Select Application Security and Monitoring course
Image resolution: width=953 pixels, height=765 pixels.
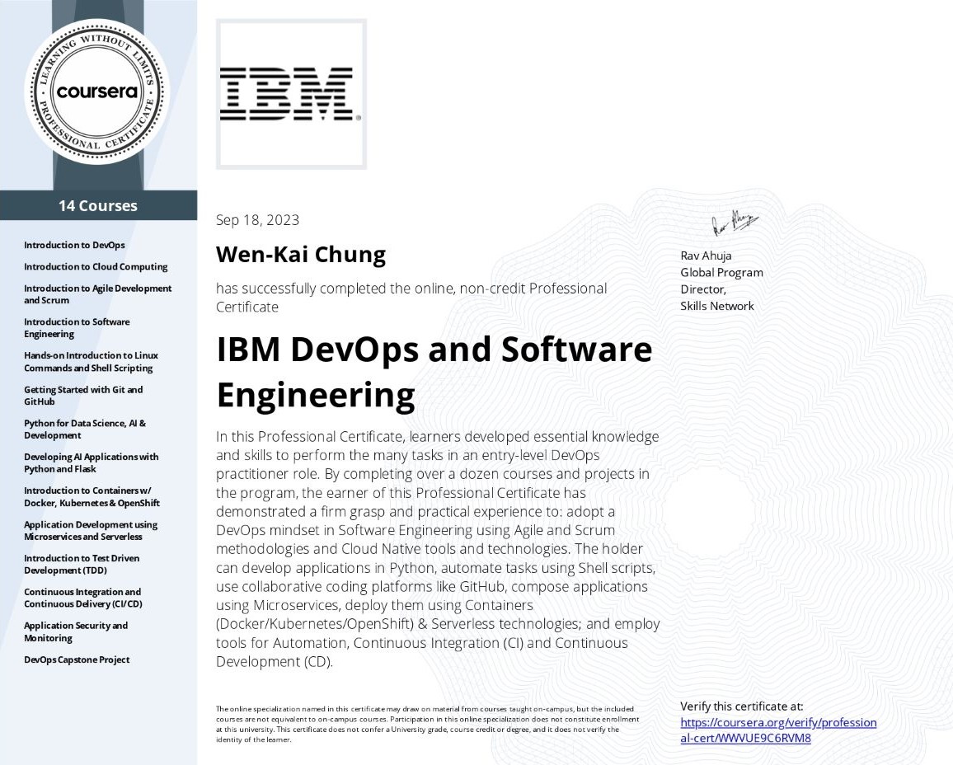[76, 631]
